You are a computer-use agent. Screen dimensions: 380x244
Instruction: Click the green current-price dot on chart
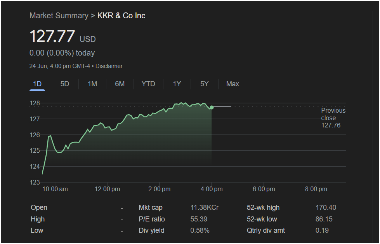[x=212, y=107]
